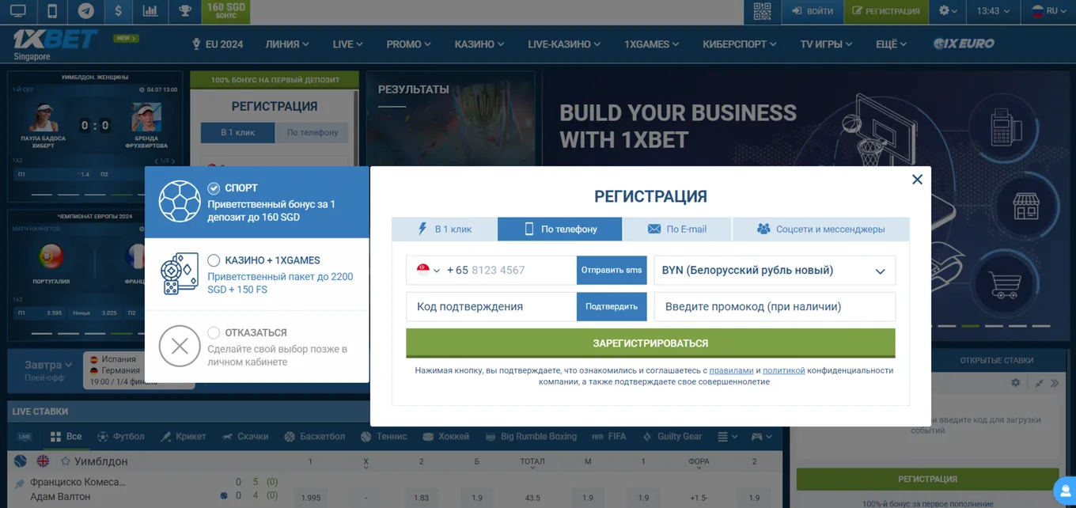Open the 1X EURO logo link

[964, 44]
